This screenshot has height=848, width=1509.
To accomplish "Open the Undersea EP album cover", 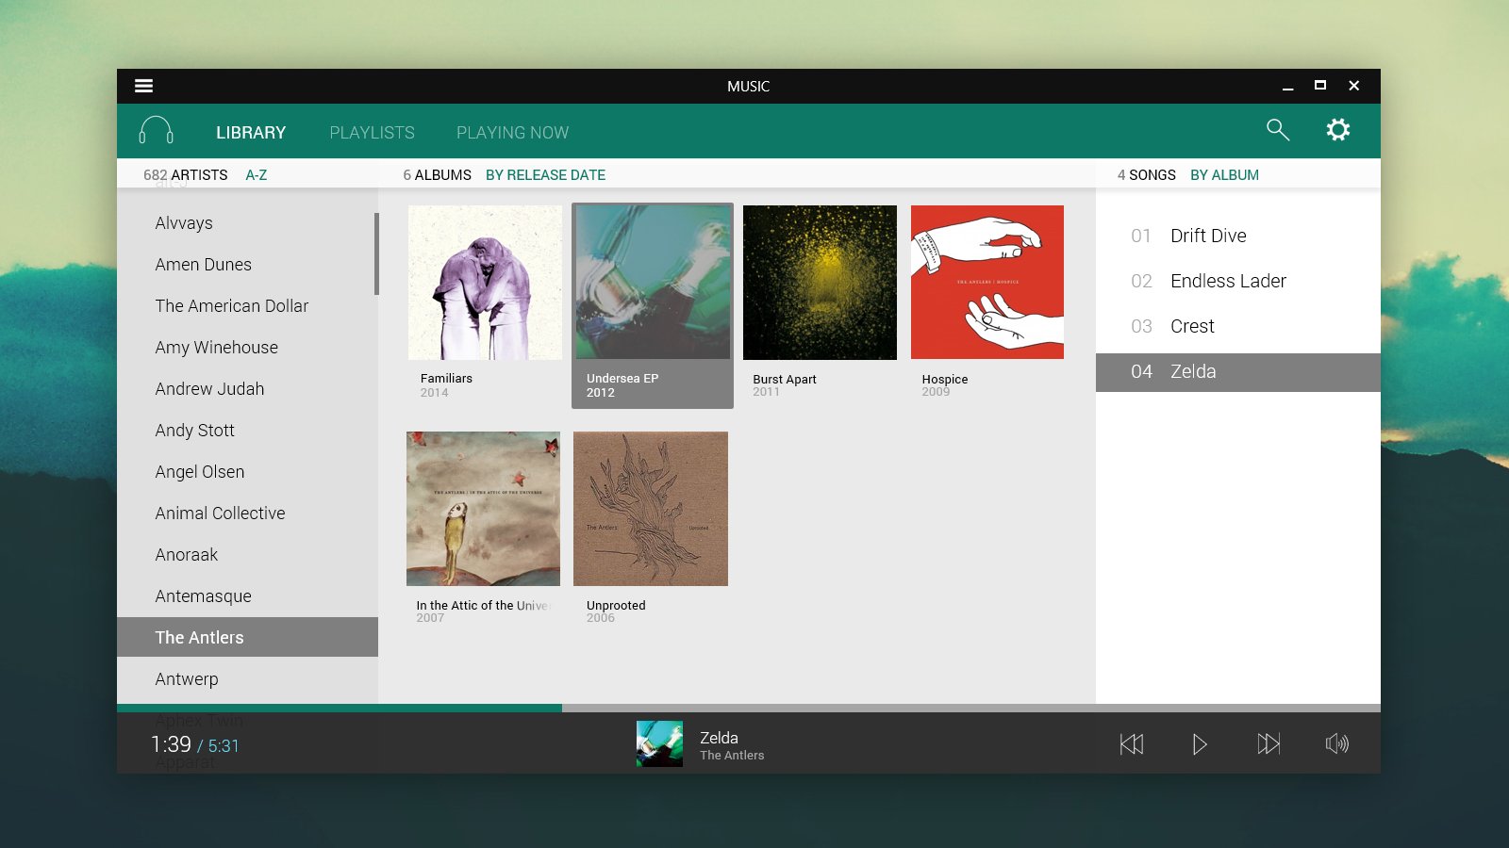I will 653,283.
